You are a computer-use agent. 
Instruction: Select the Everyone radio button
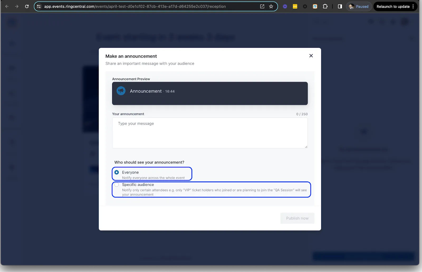tap(117, 172)
